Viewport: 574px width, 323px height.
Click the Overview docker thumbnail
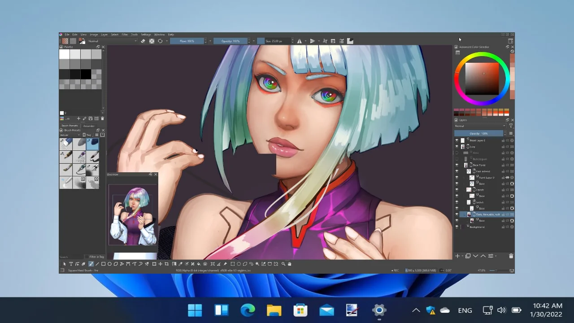(x=133, y=215)
